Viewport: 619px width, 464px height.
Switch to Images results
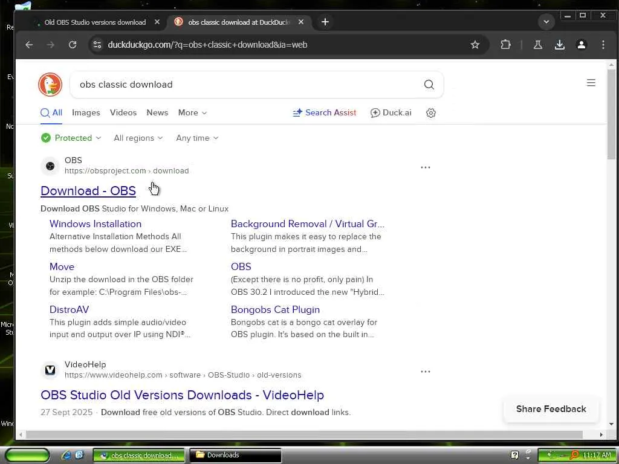click(86, 113)
